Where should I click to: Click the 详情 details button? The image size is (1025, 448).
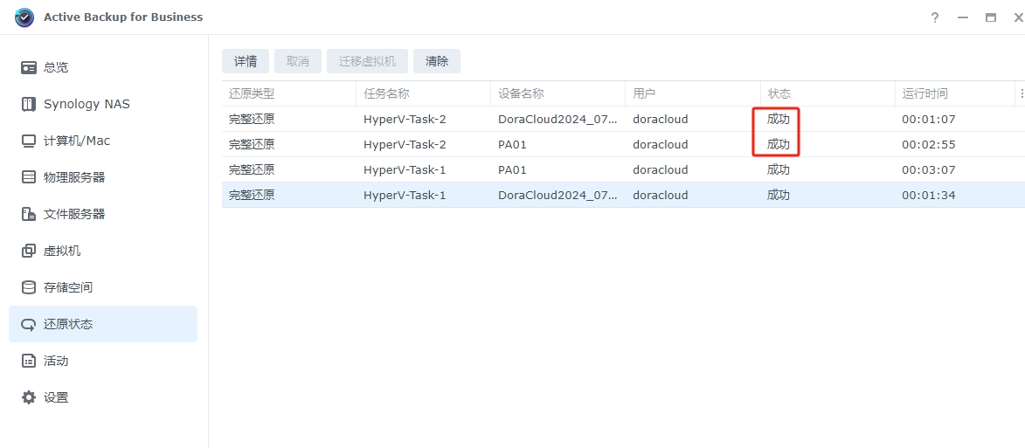pos(246,61)
